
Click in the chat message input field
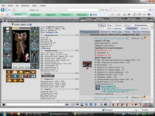35,105
